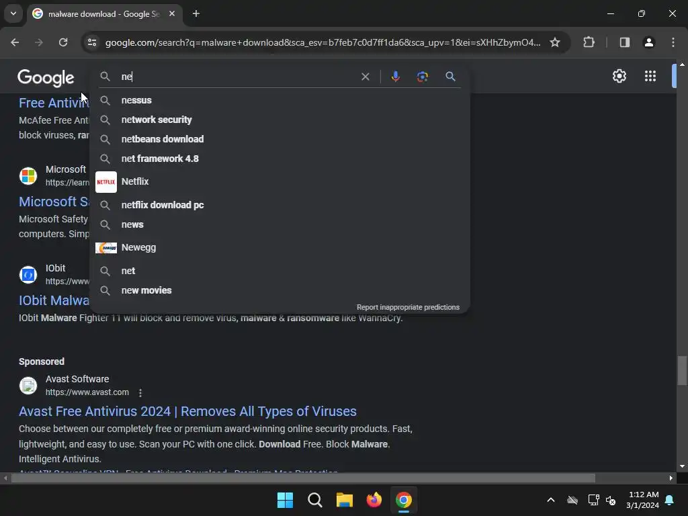The height and width of the screenshot is (516, 688).
Task: Open the network status tray icon
Action: click(x=593, y=500)
